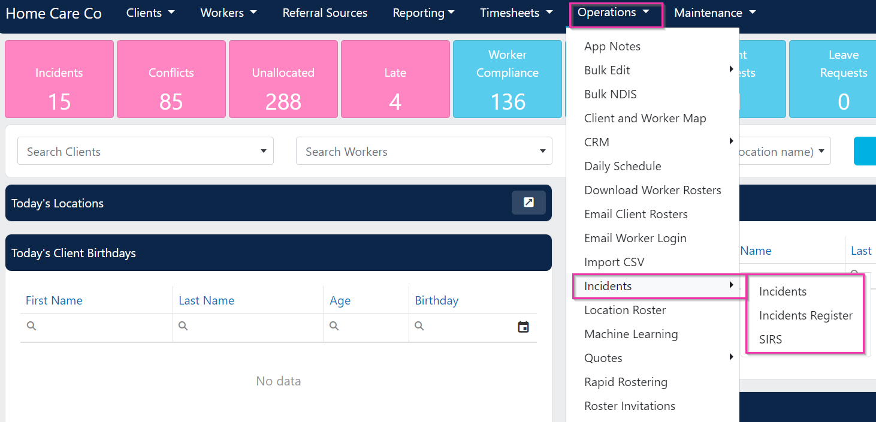This screenshot has height=422, width=876.
Task: Collapse the Operations menu
Action: [614, 13]
